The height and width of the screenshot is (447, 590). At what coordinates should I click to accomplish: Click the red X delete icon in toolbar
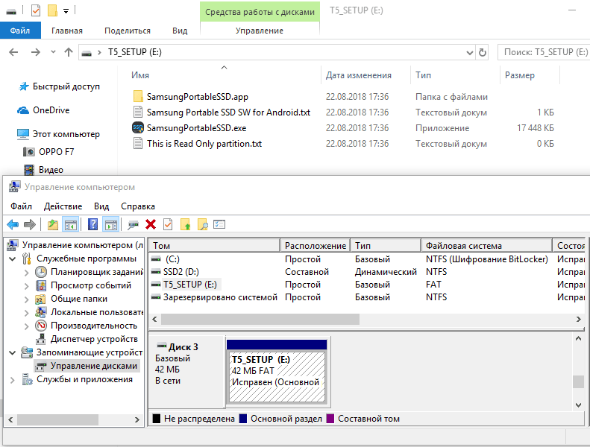point(151,224)
